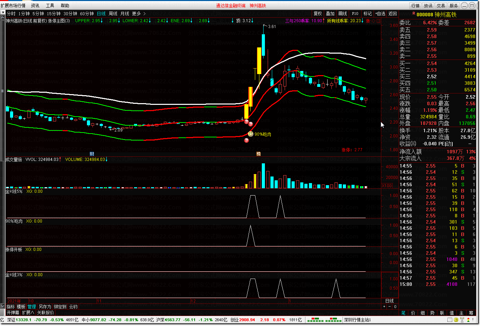Switch to 30分钟 period
481x326 pixels.
tap(70, 13)
